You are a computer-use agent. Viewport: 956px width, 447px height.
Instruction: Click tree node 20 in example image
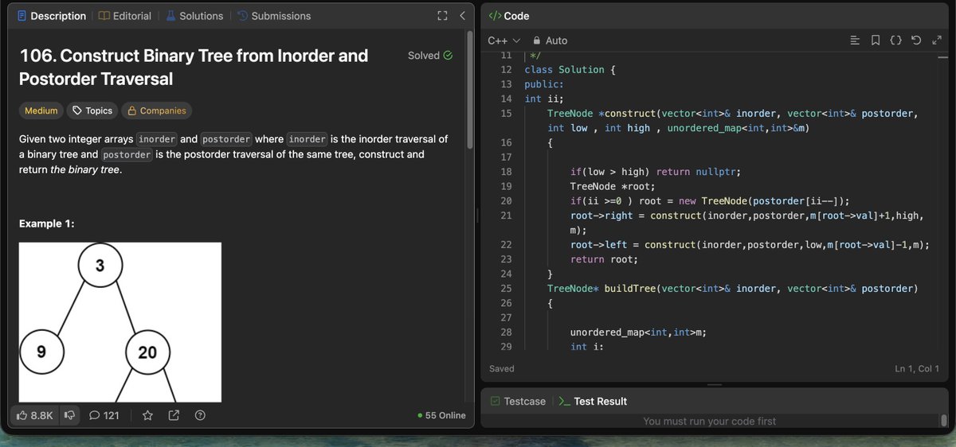[x=147, y=352]
